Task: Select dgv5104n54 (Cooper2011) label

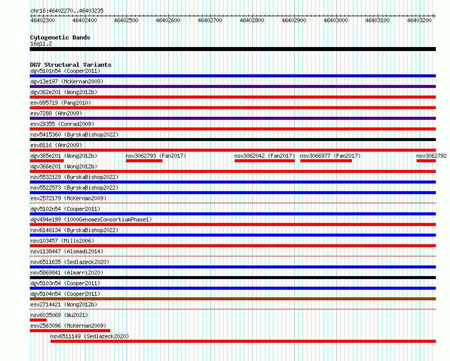Action: tap(65, 294)
